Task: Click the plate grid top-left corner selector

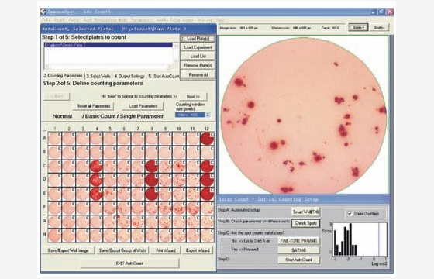Action: 45,129
